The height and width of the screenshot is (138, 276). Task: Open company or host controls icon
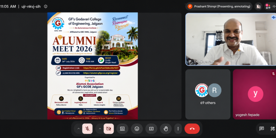(258, 7)
